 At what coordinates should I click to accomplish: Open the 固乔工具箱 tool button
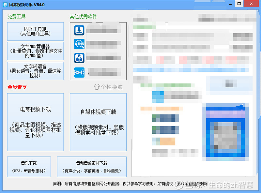36,31
